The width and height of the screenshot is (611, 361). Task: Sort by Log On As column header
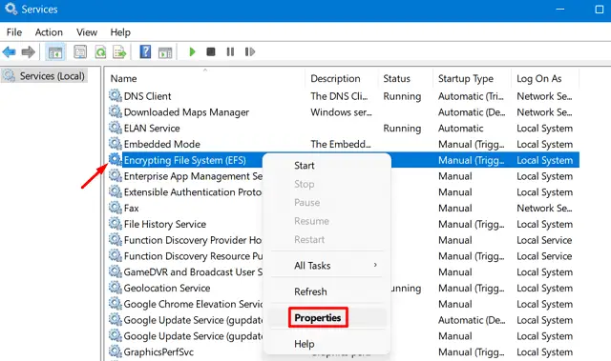(538, 78)
